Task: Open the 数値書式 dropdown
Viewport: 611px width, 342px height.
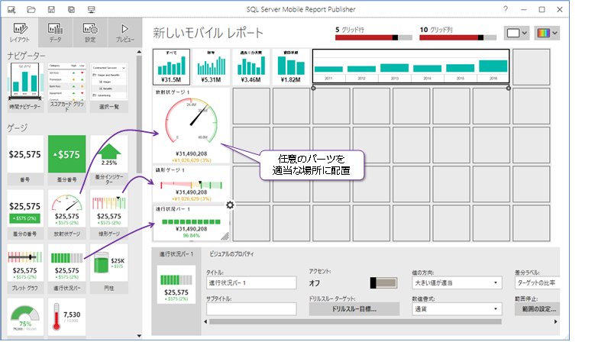Action: [x=457, y=309]
